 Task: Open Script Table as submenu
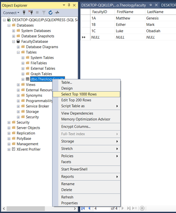87,106
